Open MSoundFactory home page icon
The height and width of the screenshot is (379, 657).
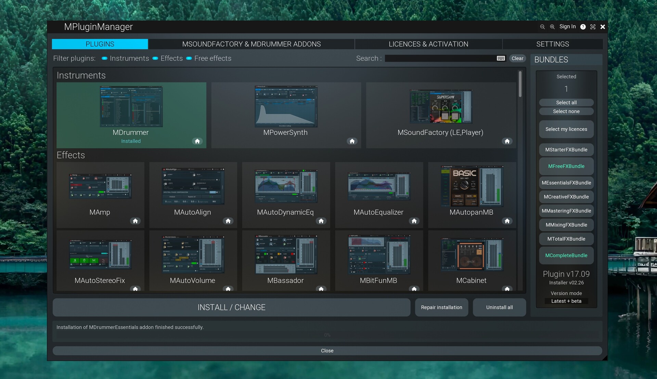[x=507, y=141]
